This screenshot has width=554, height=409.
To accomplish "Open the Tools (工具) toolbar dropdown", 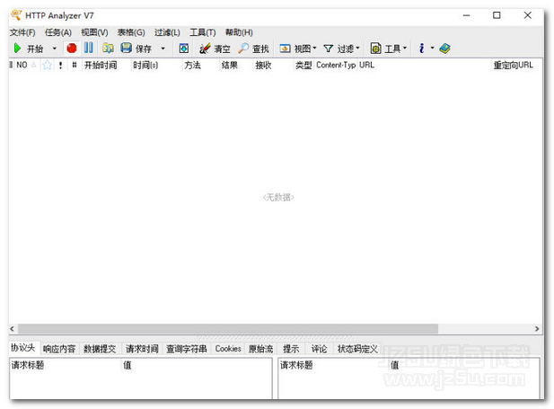I will (388, 49).
